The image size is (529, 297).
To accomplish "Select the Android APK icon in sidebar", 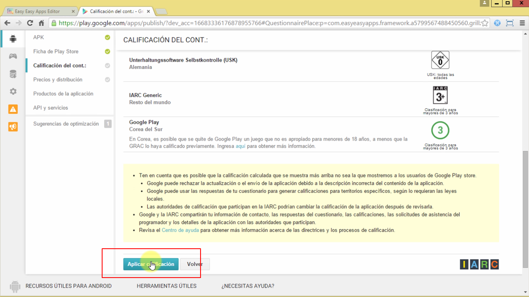I will click(x=13, y=39).
